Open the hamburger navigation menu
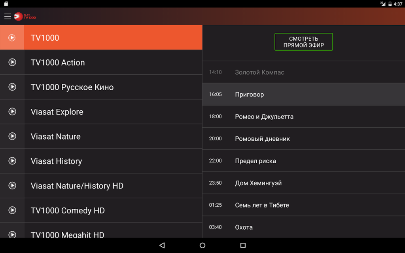The image size is (405, 253). 8,17
